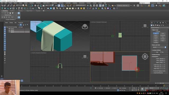Image resolution: width=169 pixels, height=95 pixels.
Task: Select the Geometry category icon in Create panel
Action: point(152,25)
